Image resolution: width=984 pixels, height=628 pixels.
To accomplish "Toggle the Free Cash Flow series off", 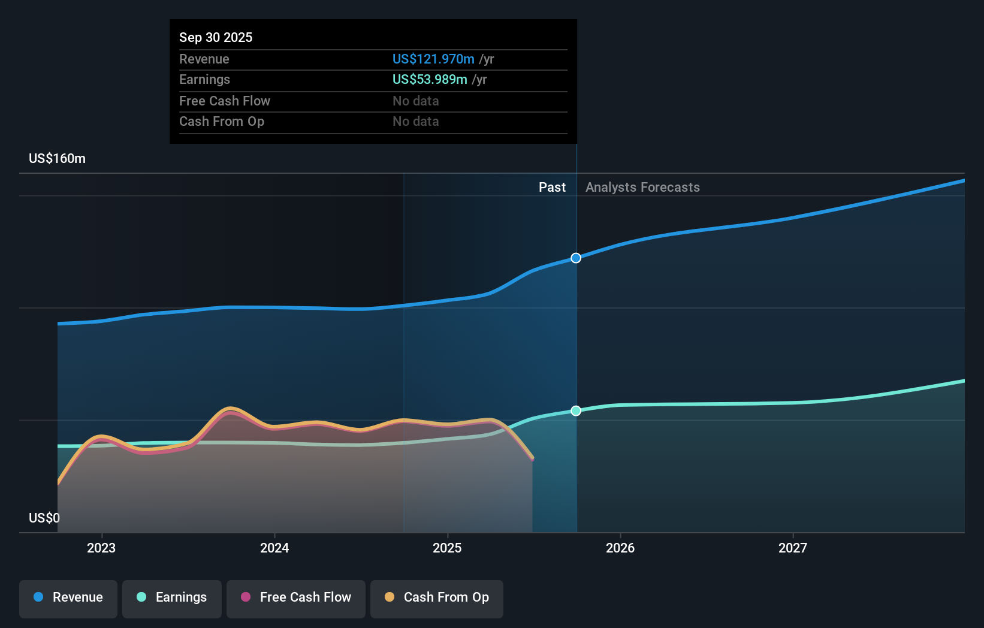I will [295, 598].
